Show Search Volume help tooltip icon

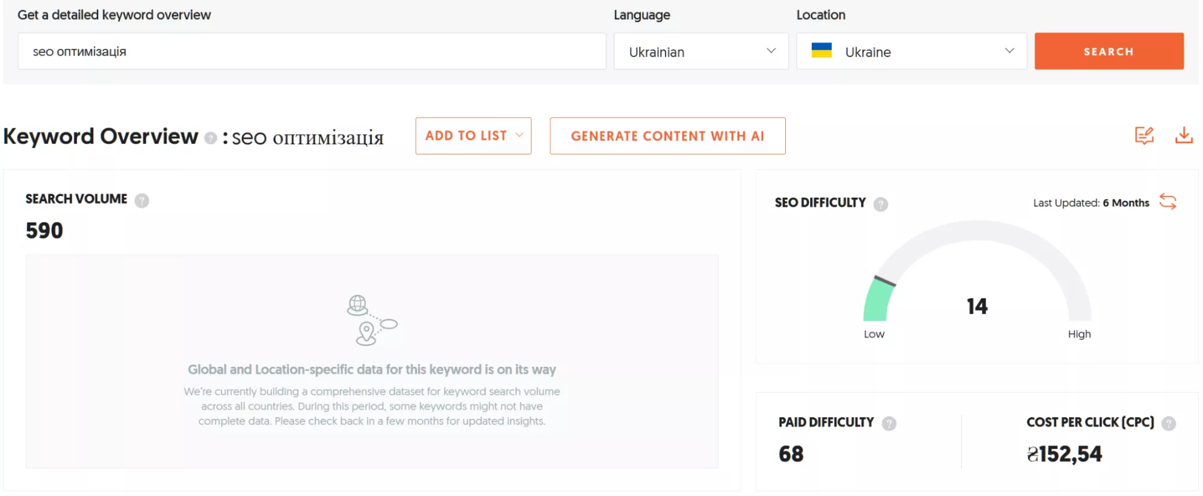click(x=142, y=200)
